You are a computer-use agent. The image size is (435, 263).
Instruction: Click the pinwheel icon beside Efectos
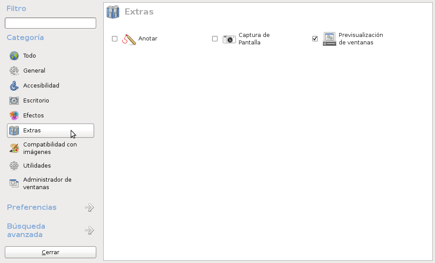coord(14,115)
